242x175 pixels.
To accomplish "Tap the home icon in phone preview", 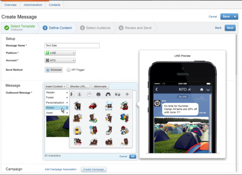I will pos(202,90).
